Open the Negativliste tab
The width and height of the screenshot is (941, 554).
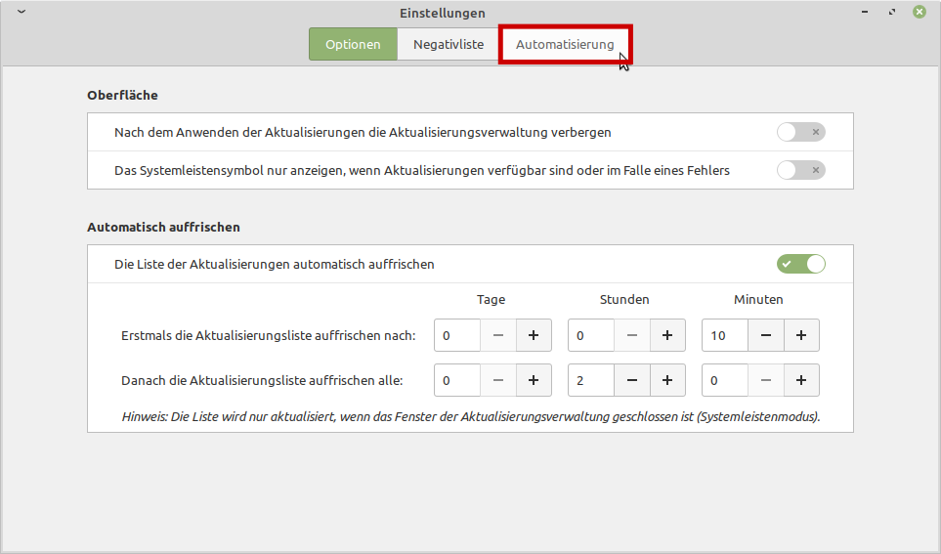tap(448, 45)
